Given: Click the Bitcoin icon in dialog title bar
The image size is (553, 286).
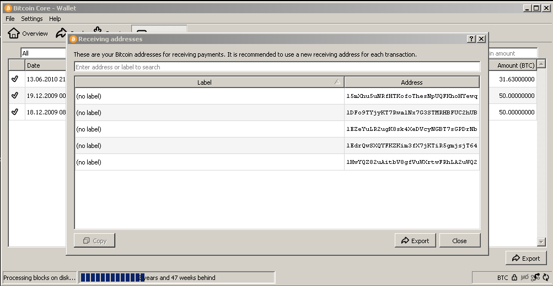Looking at the screenshot, I should (73, 39).
